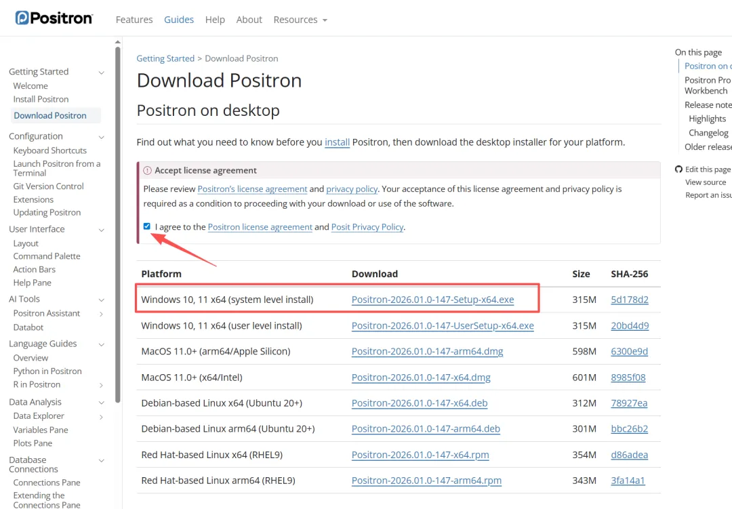Open Posit Privacy Policy link
The height and width of the screenshot is (509, 732).
[x=367, y=227]
